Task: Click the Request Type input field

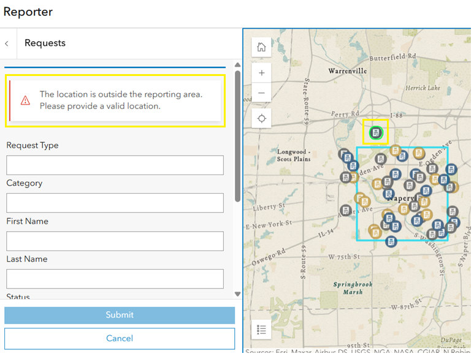Action: [115, 165]
